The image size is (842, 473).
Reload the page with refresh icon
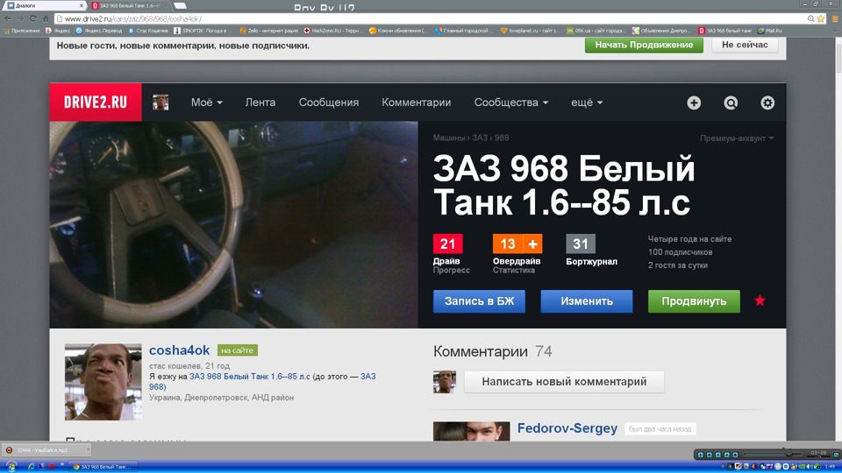point(32,18)
